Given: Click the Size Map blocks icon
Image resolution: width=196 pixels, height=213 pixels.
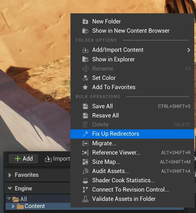Looking at the screenshot, I should click(85, 162).
